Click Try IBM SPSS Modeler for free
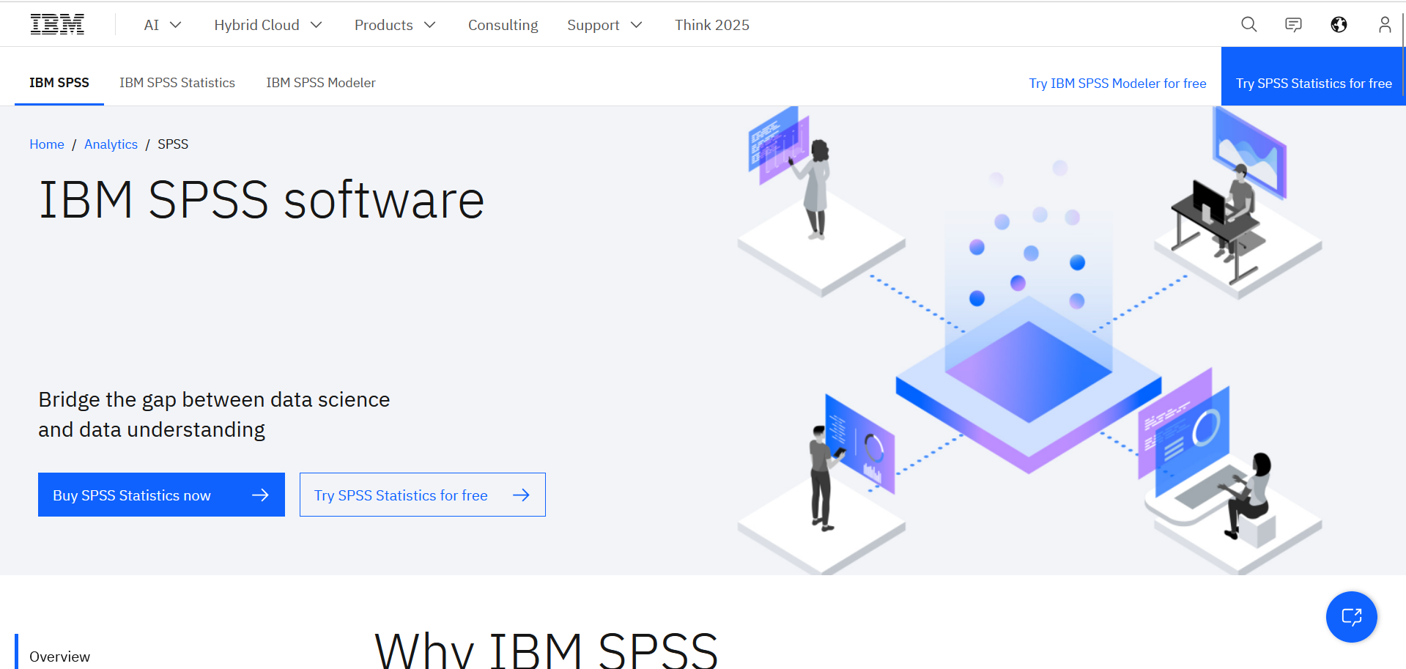 pos(1117,84)
